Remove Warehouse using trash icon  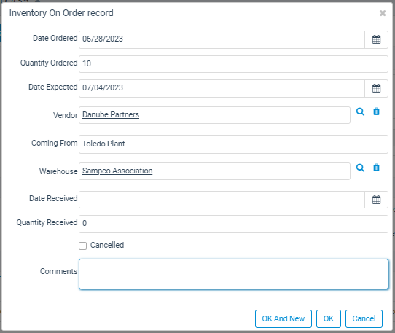[376, 168]
